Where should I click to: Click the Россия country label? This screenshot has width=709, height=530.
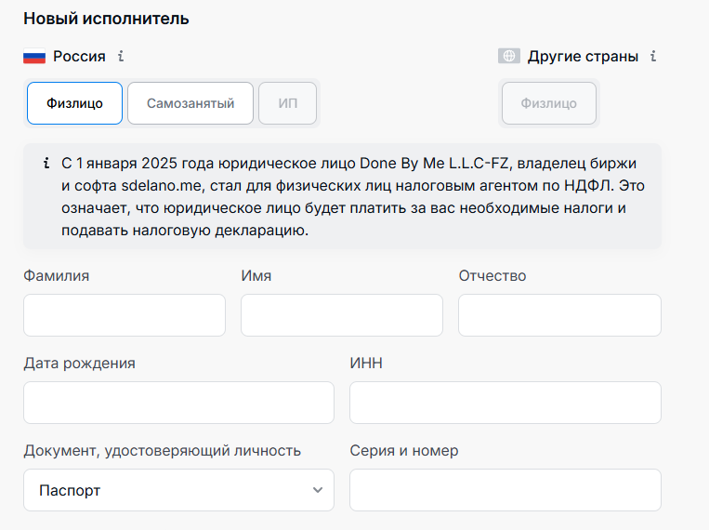pyautogui.click(x=79, y=56)
